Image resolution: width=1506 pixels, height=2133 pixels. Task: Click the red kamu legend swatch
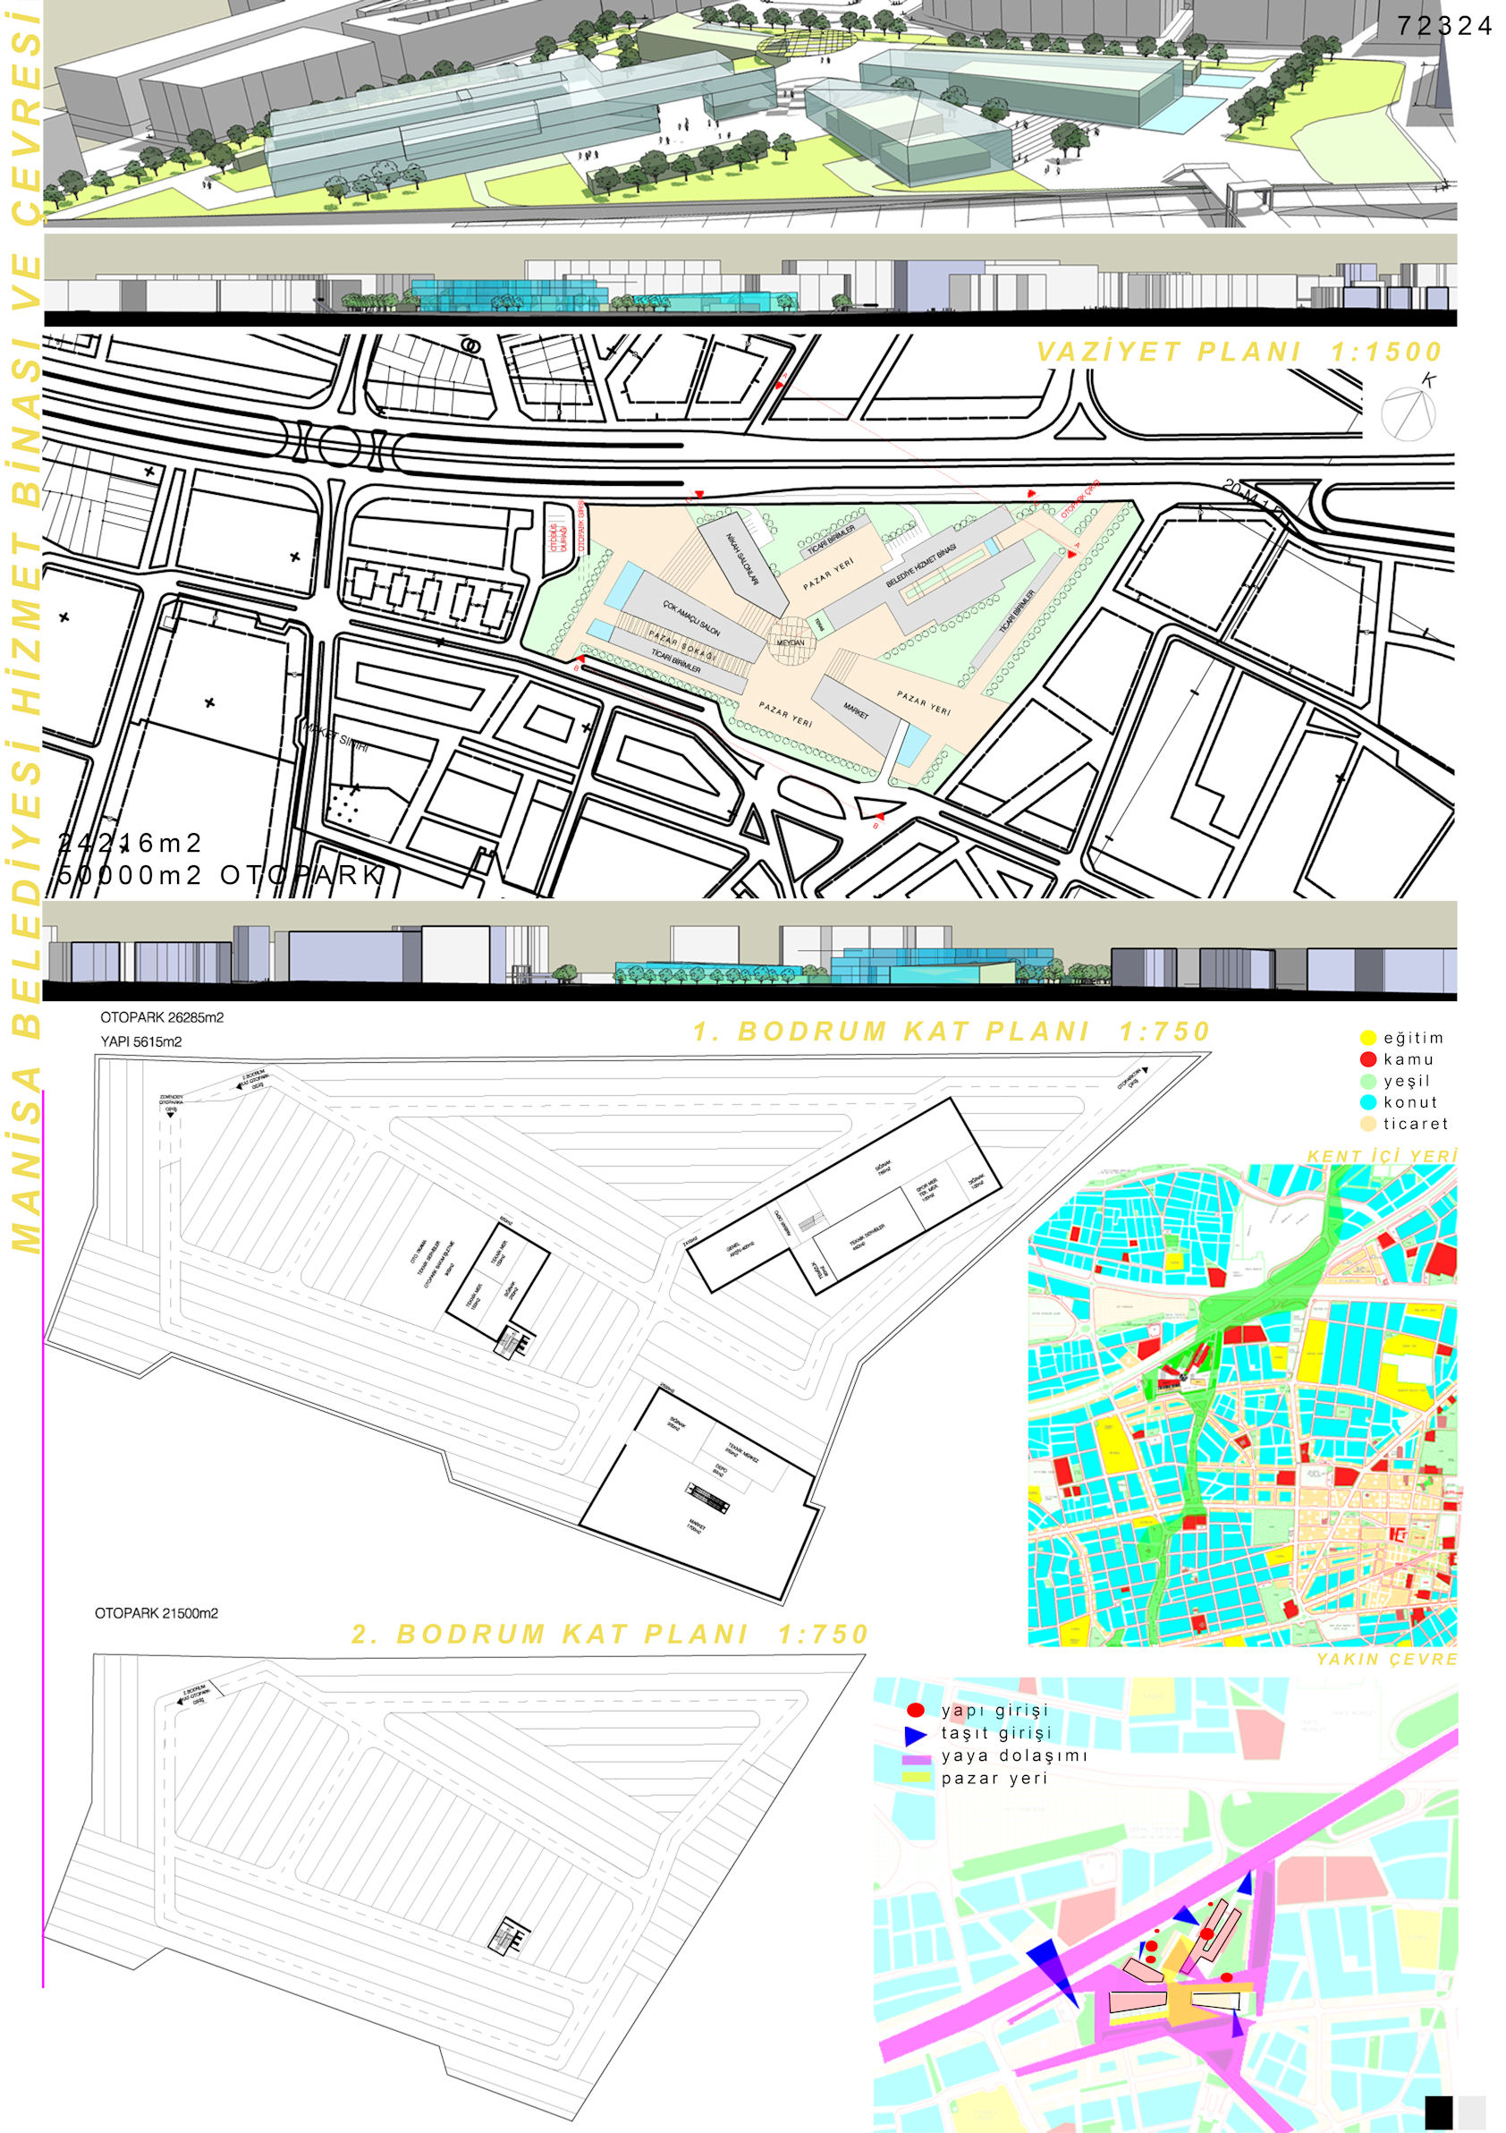tap(1367, 1059)
